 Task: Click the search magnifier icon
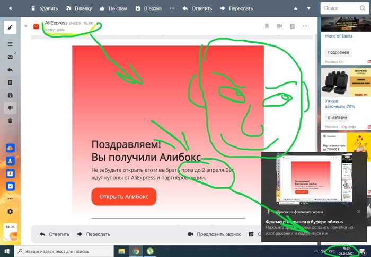coord(362,8)
